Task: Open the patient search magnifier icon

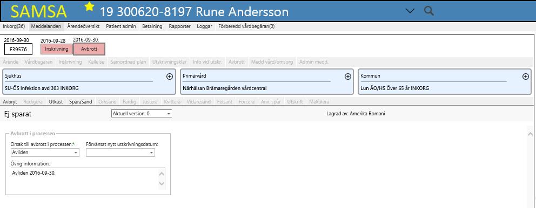Action: point(429,11)
